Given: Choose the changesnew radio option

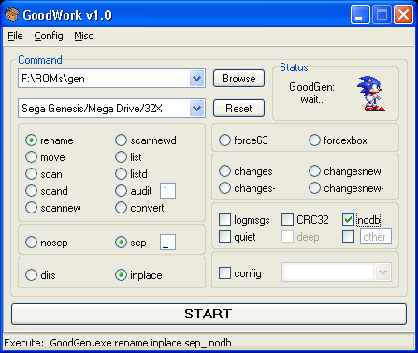Looking at the screenshot, I should pos(314,171).
